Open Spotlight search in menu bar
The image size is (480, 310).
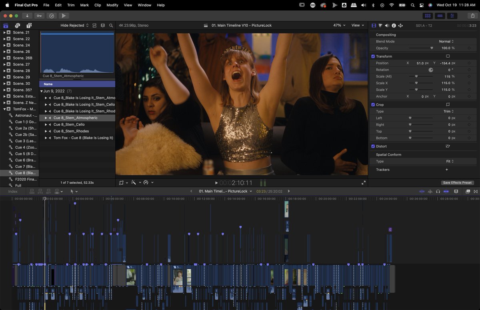coord(412,5)
